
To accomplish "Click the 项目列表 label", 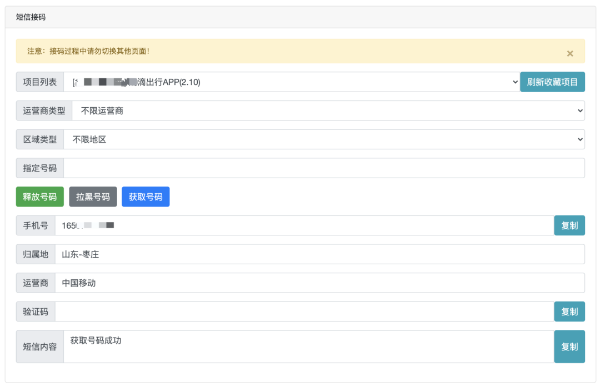I will (40, 82).
